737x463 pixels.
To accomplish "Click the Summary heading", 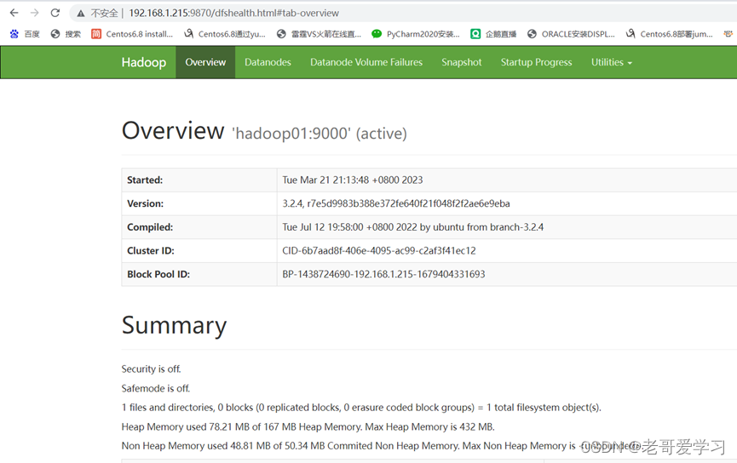I will [175, 326].
